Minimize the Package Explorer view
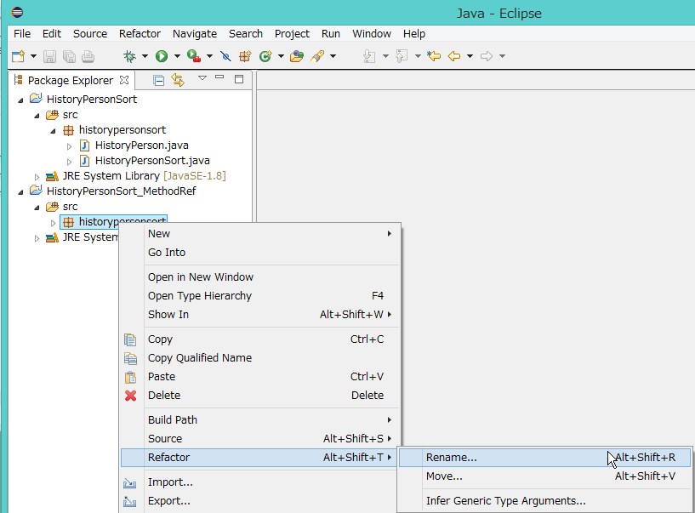Image resolution: width=695 pixels, height=513 pixels. pos(219,77)
